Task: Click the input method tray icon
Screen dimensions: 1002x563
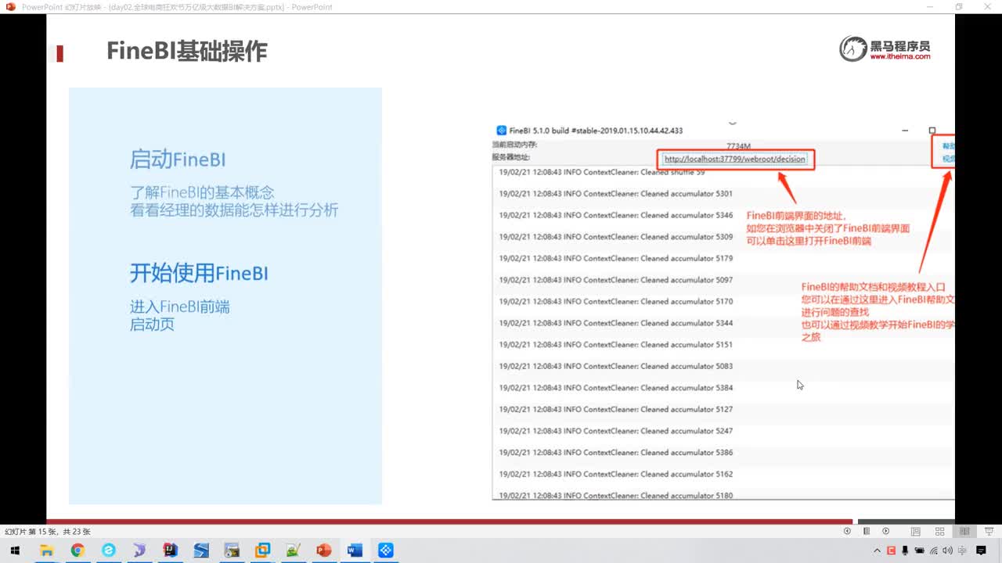Action: (961, 550)
